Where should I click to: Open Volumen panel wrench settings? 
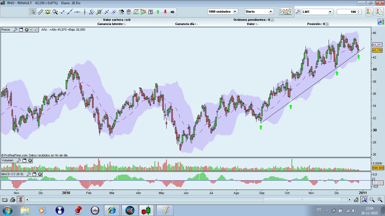click(19, 160)
